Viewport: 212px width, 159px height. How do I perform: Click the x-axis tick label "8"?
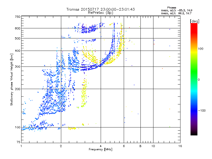tap(140, 146)
